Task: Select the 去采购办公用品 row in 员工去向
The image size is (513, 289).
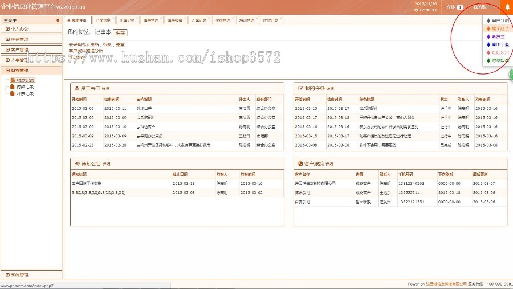Action: point(177,136)
